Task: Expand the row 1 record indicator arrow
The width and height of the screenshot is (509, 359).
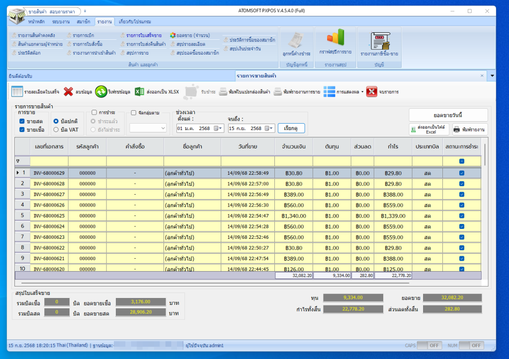Action: click(x=17, y=173)
